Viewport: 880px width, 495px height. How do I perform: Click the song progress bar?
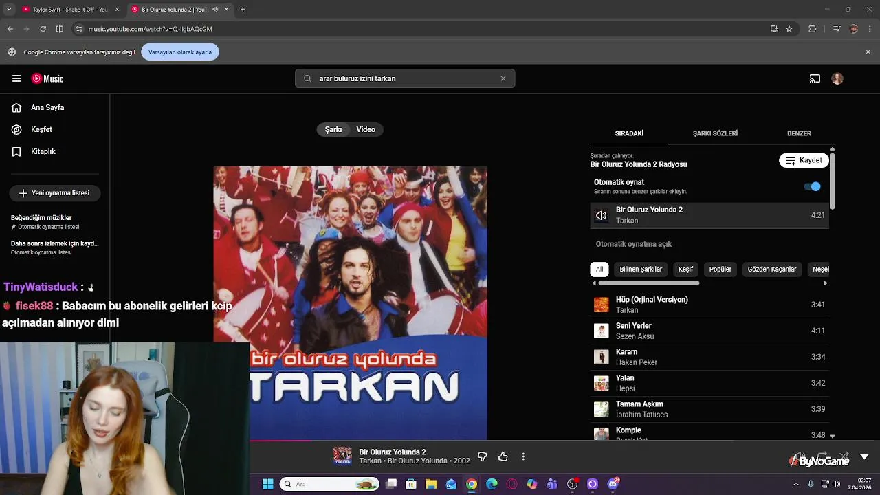(440, 441)
